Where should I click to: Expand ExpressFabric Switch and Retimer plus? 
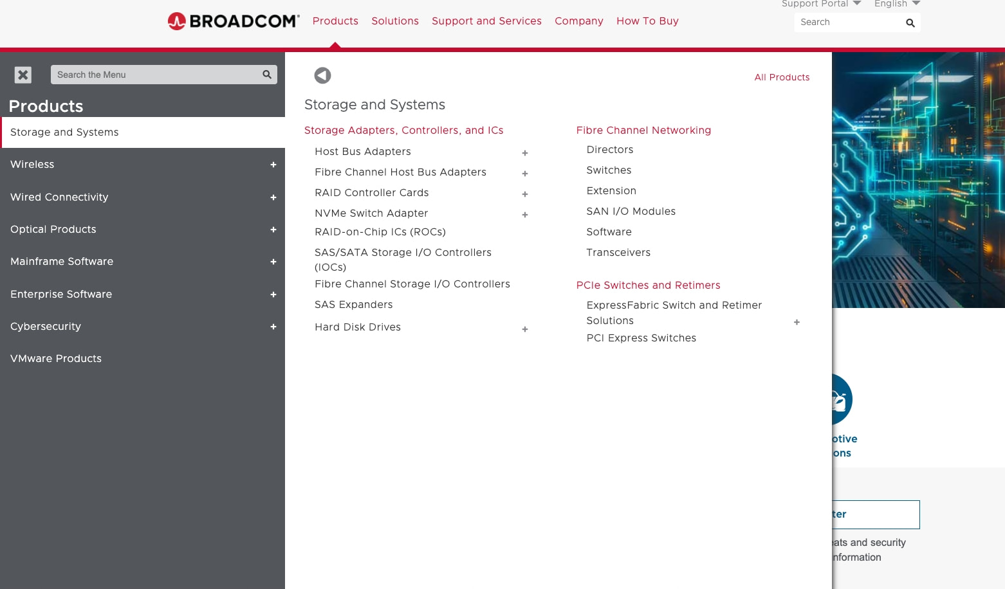click(797, 322)
